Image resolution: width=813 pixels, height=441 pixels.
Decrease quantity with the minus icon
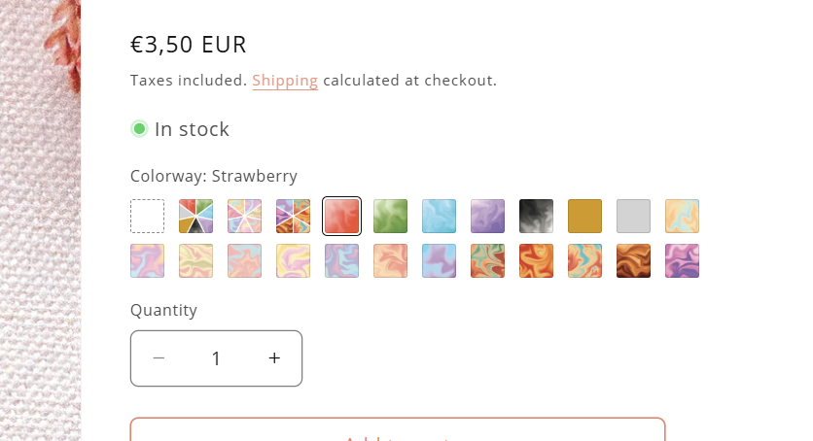click(x=159, y=358)
